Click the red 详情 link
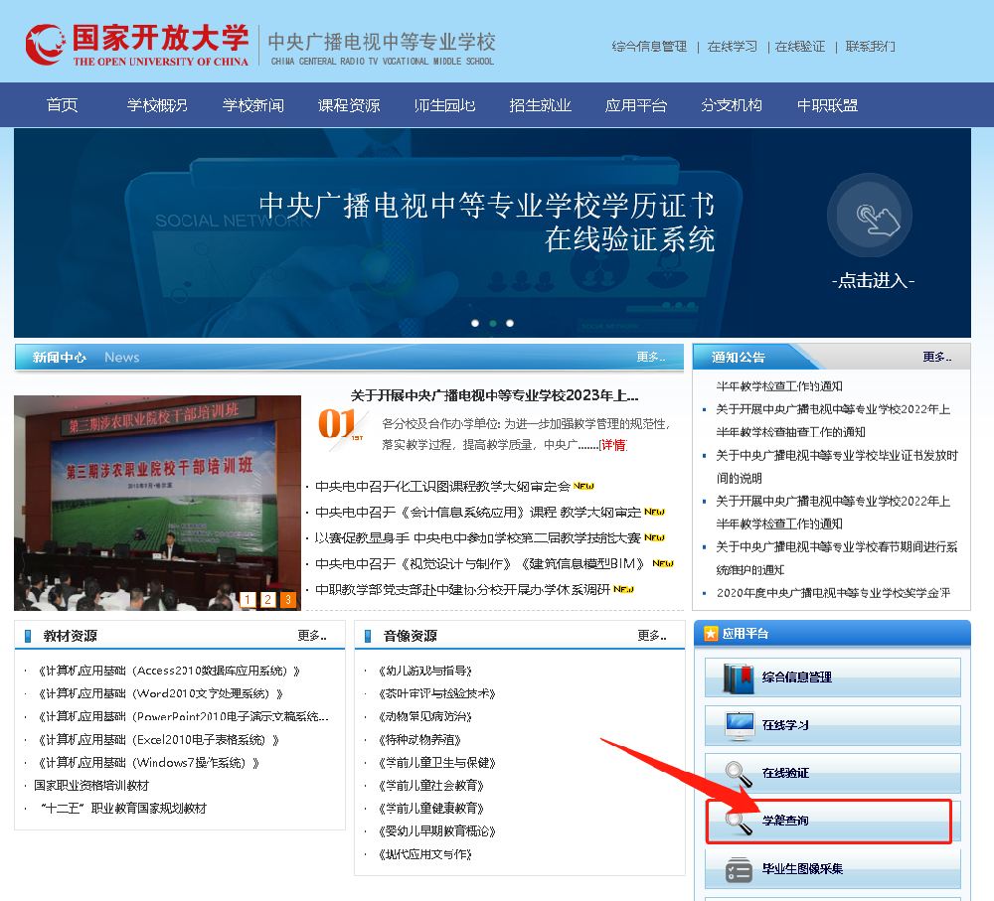Screen dimensions: 994x901 point(613,445)
